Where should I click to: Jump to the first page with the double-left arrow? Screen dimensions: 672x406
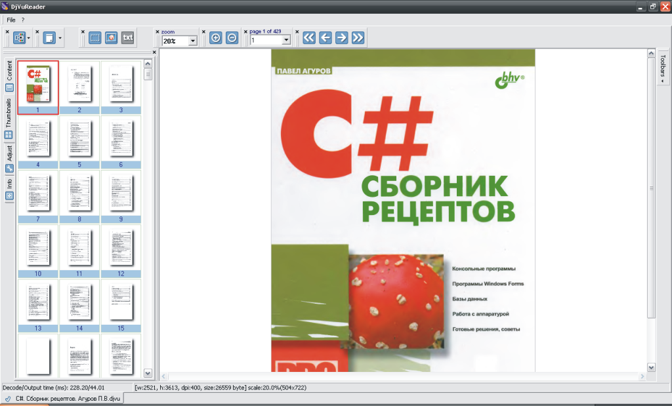point(309,37)
